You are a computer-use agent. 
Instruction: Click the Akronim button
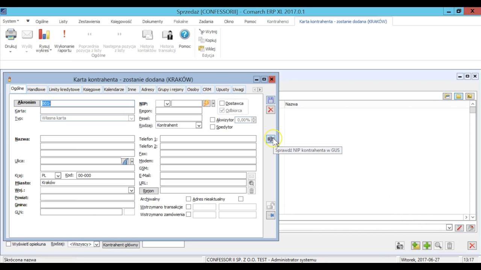(x=27, y=103)
